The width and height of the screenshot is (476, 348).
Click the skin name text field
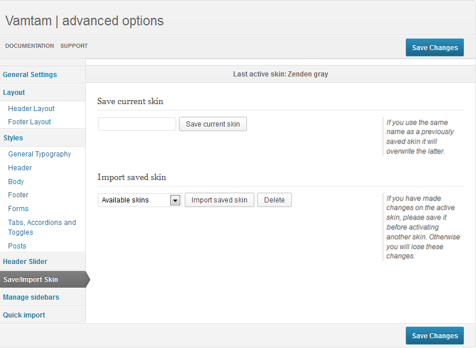pos(137,124)
